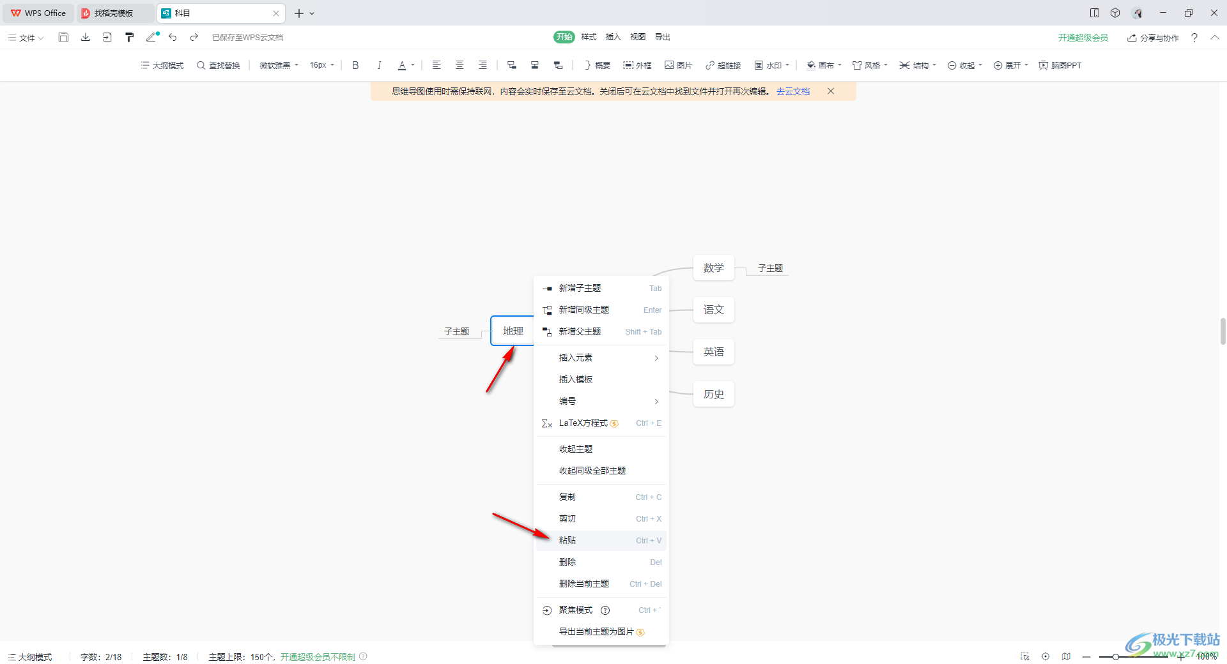The image size is (1227, 664).
Task: Choose 粘贴 in context menu
Action: click(601, 541)
